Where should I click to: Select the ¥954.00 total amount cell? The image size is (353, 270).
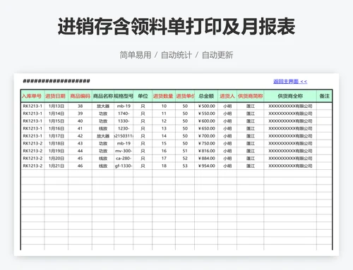(x=206, y=166)
